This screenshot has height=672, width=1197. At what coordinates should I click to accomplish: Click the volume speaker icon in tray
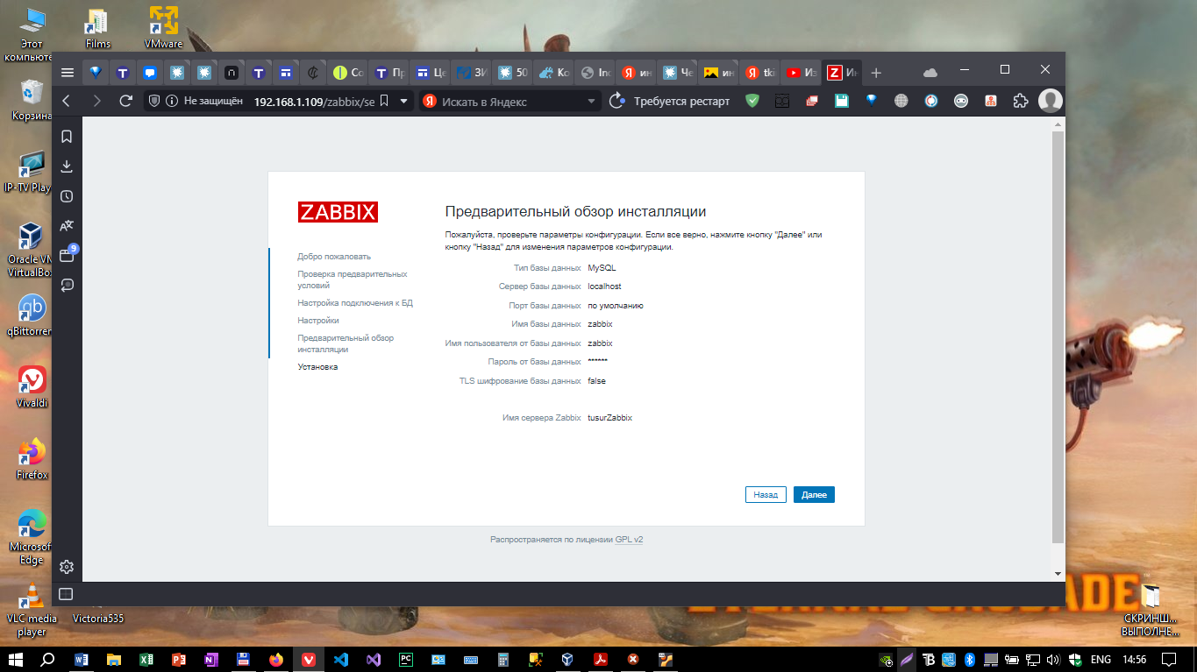point(1052,659)
